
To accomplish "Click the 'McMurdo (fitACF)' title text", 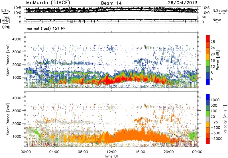I will pos(48,3).
